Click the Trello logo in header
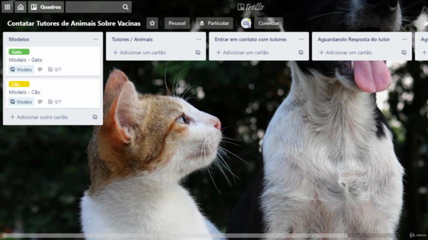This screenshot has width=428, height=240. tap(251, 7)
